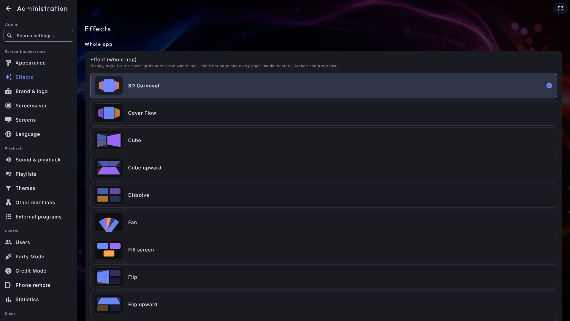Select the Fan effect option
Image resolution: width=570 pixels, height=321 pixels.
323,222
